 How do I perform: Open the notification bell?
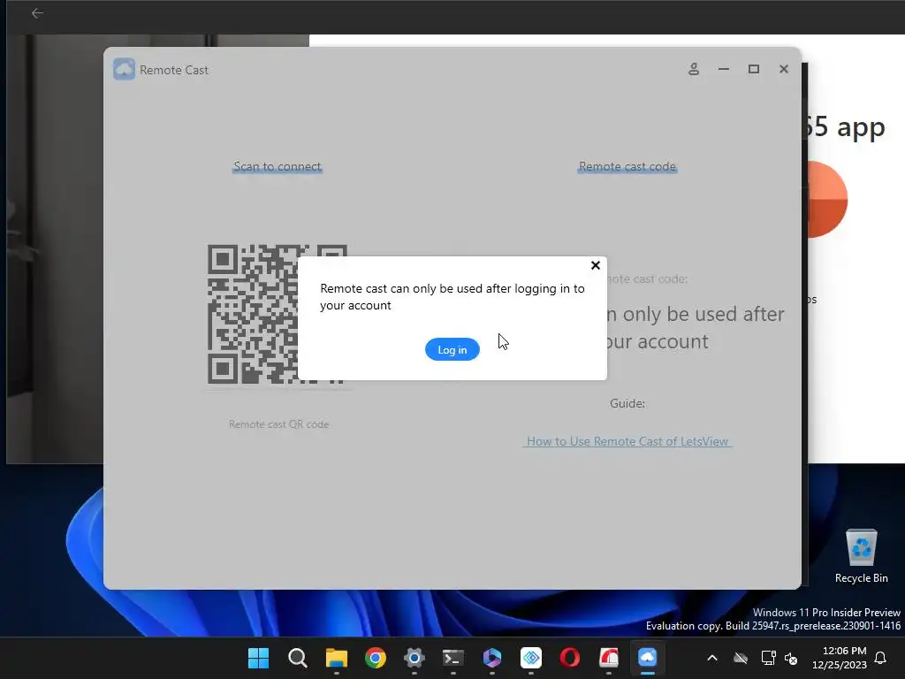click(881, 658)
